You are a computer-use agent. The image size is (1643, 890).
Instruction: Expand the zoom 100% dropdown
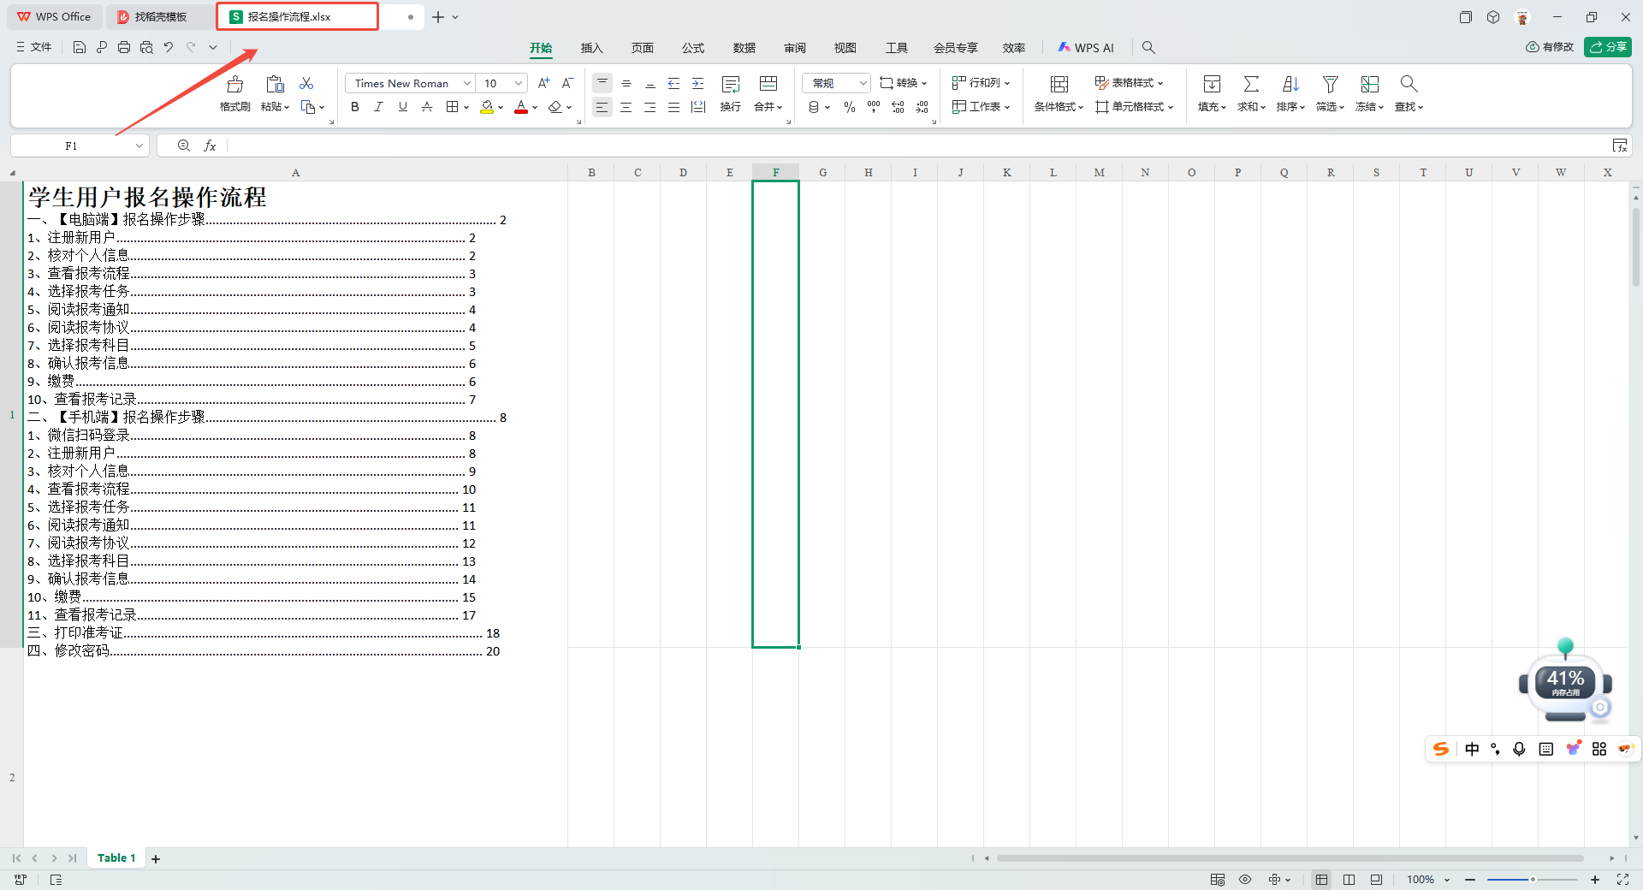[1447, 880]
